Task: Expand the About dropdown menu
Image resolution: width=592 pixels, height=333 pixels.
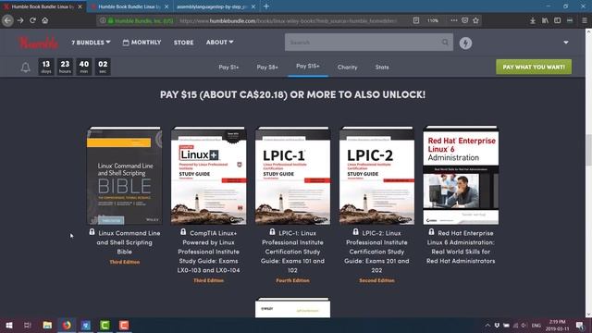Action: pyautogui.click(x=220, y=42)
